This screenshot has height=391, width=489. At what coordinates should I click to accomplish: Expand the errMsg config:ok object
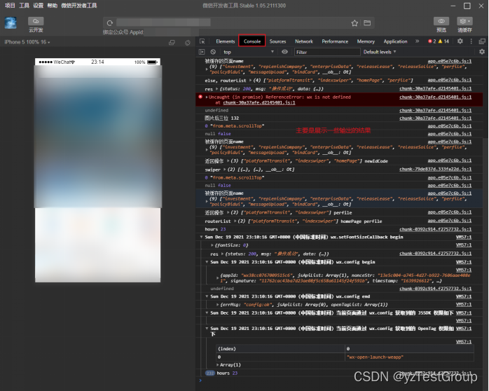(x=217, y=304)
